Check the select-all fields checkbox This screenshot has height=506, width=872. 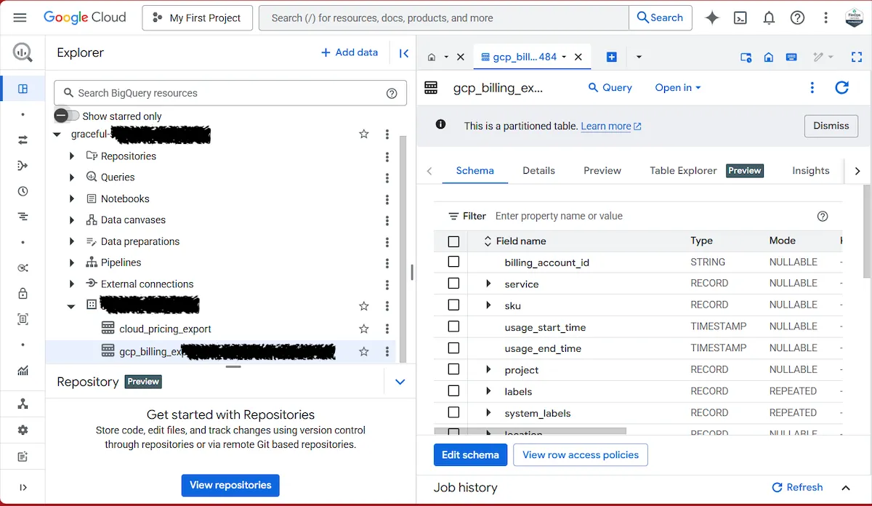click(x=453, y=241)
